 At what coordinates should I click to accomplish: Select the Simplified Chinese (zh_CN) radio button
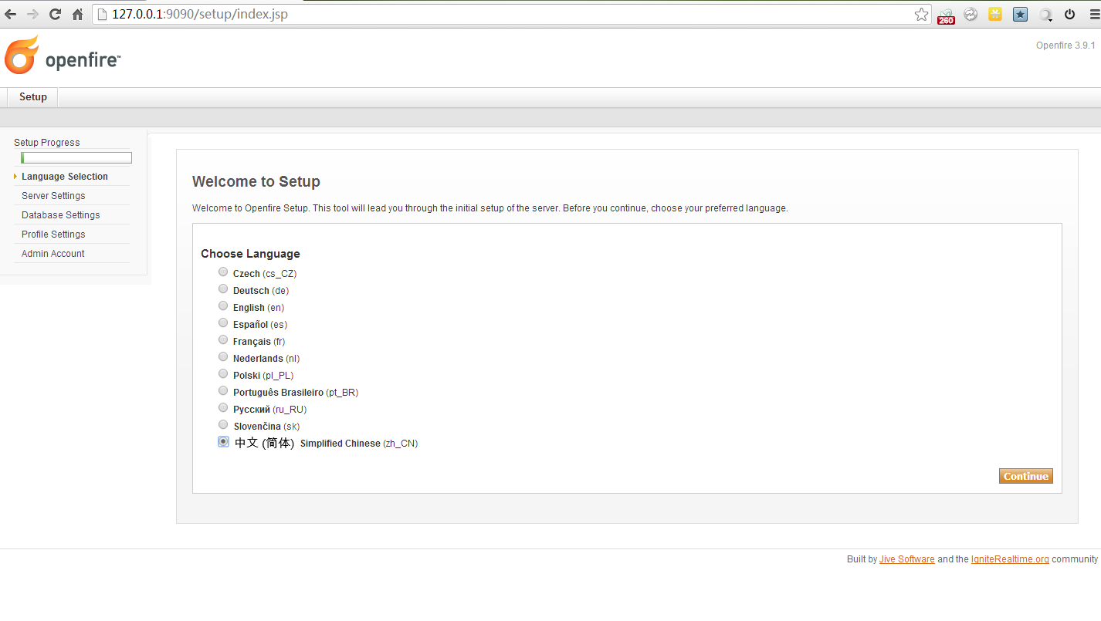click(223, 442)
